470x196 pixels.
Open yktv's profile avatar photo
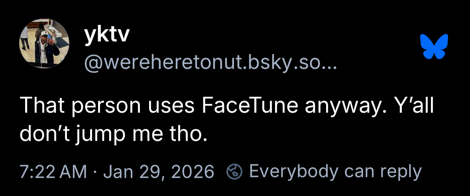pos(45,43)
